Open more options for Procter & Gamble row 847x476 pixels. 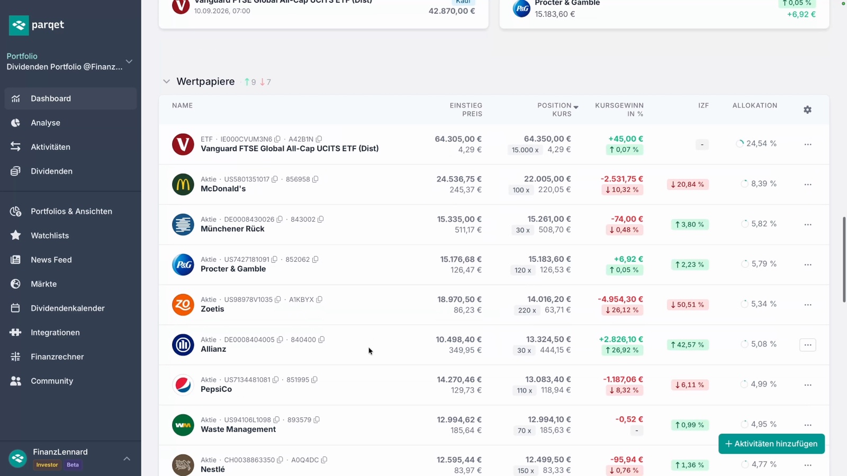click(x=808, y=264)
